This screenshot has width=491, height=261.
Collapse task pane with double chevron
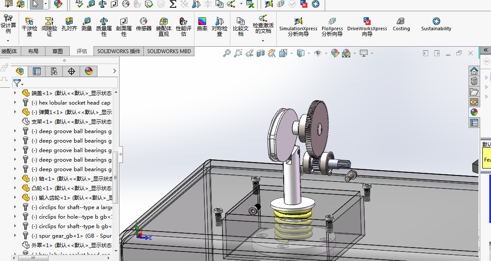[x=486, y=50]
